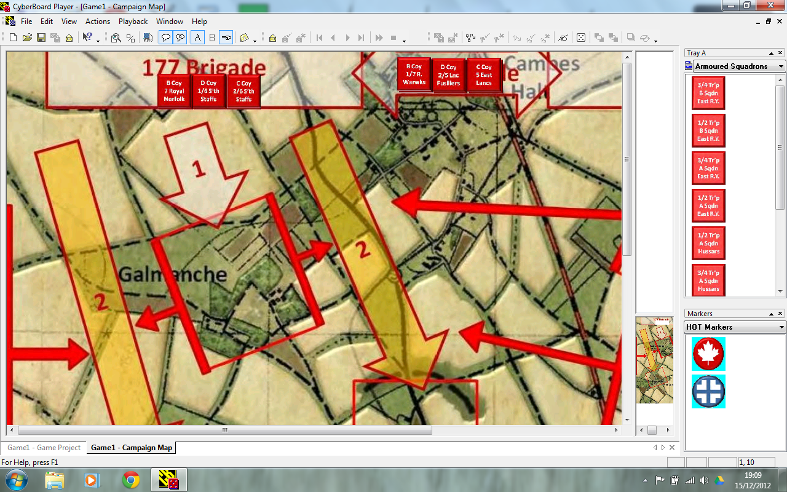Select the Canadian maple leaf marker
Image resolution: width=787 pixels, height=492 pixels.
pos(708,354)
